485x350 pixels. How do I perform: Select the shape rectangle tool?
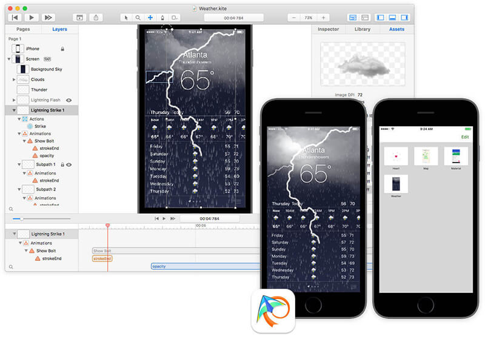175,18
